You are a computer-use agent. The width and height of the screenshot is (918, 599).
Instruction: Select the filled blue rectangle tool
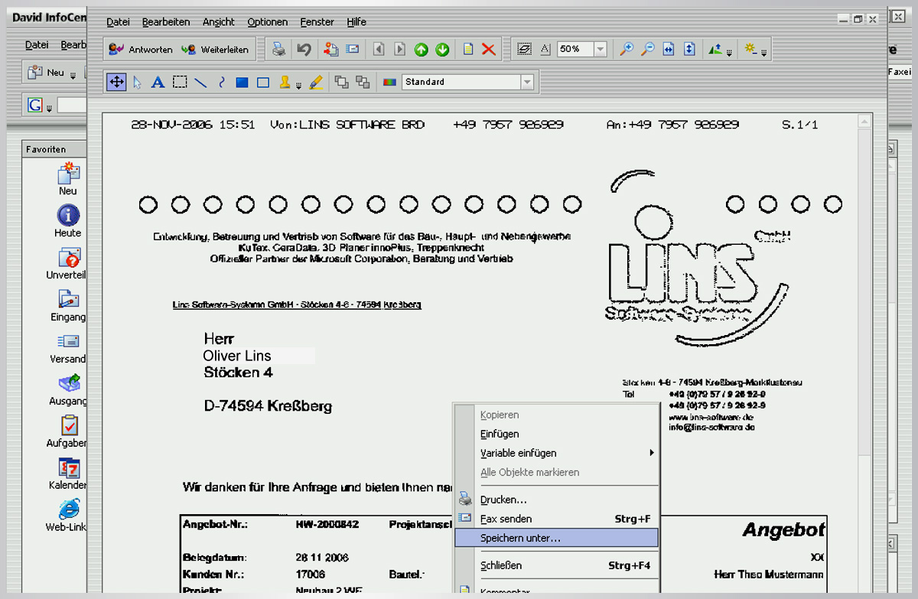tap(242, 82)
